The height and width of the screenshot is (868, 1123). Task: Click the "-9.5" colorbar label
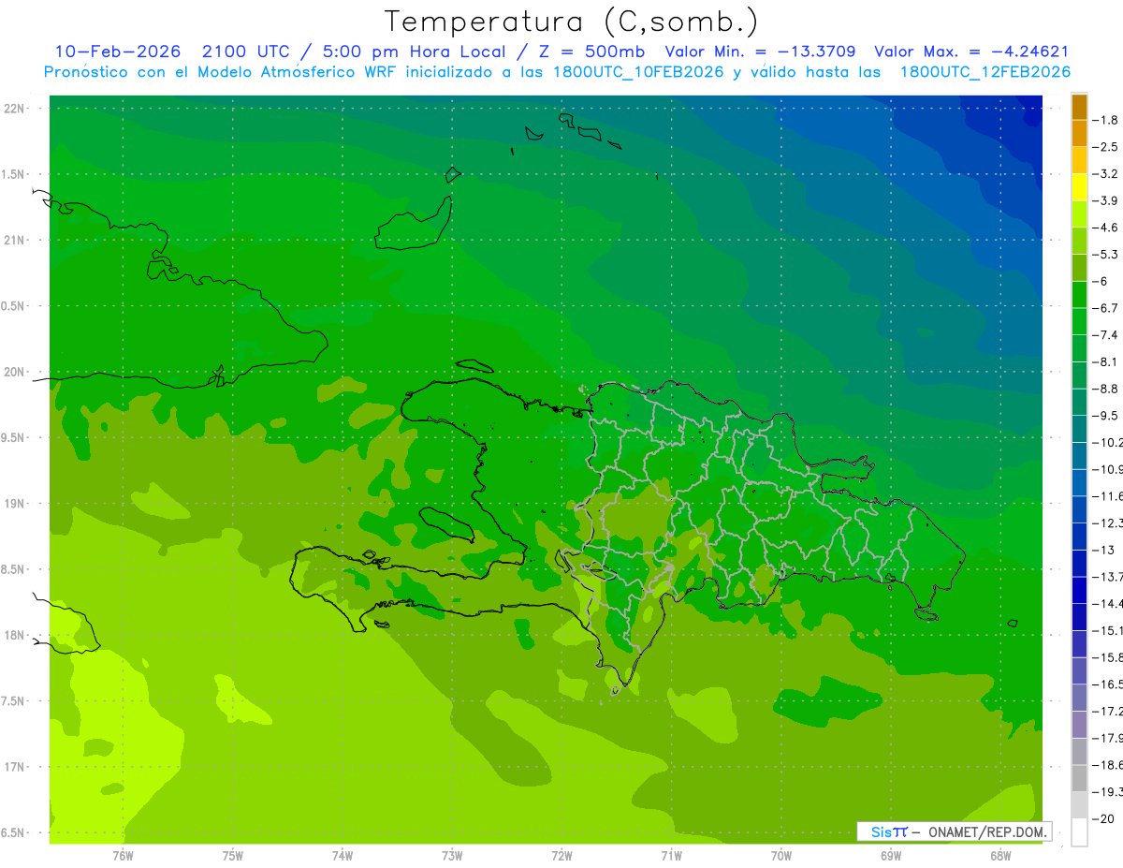pos(1106,415)
